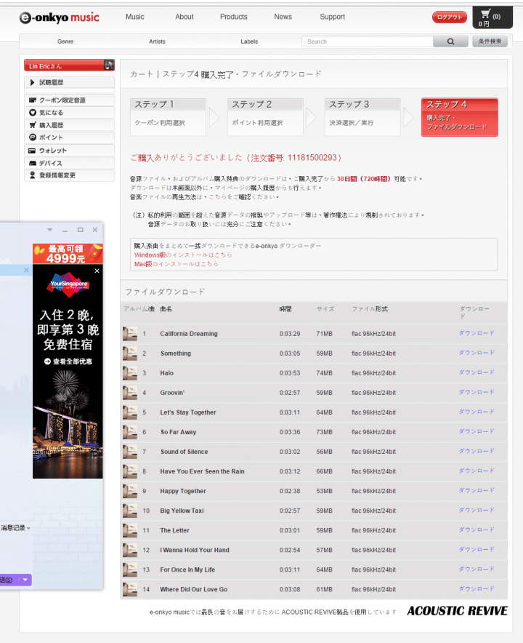Viewport: 523px width, 643px height.
Task: Select the Labels tab
Action: (249, 41)
